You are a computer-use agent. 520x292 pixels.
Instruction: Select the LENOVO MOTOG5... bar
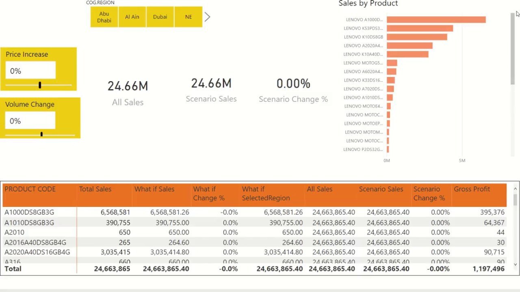pyautogui.click(x=392, y=63)
